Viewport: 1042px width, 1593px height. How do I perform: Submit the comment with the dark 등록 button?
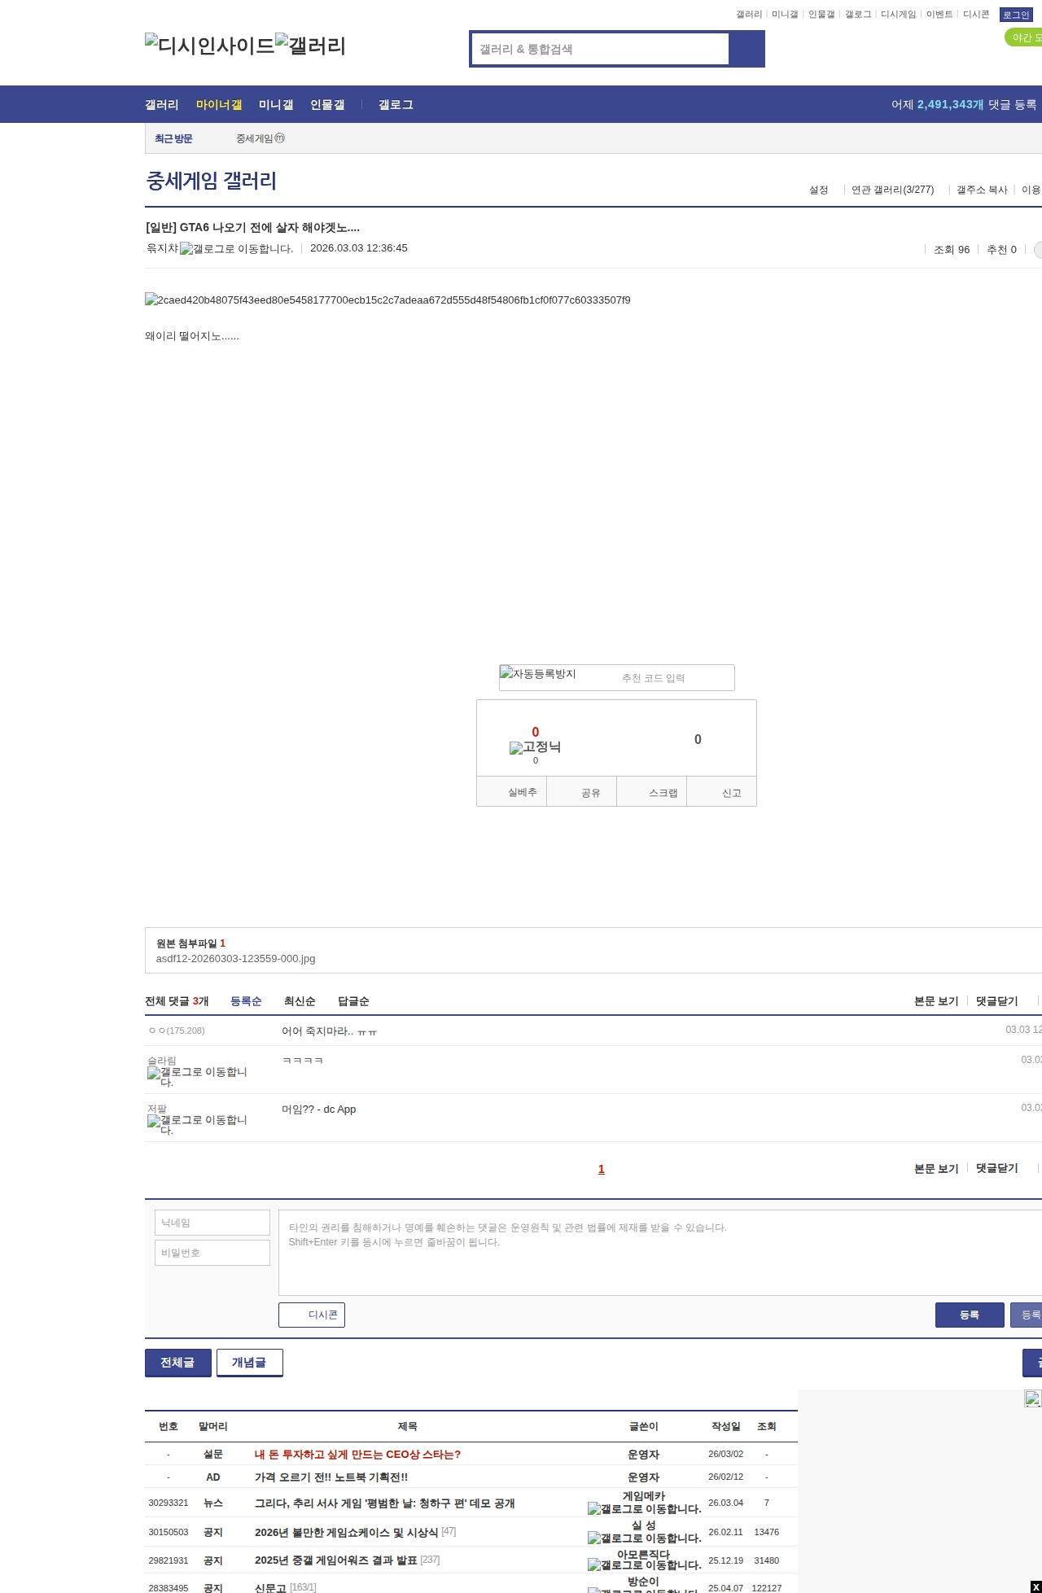tap(970, 1315)
